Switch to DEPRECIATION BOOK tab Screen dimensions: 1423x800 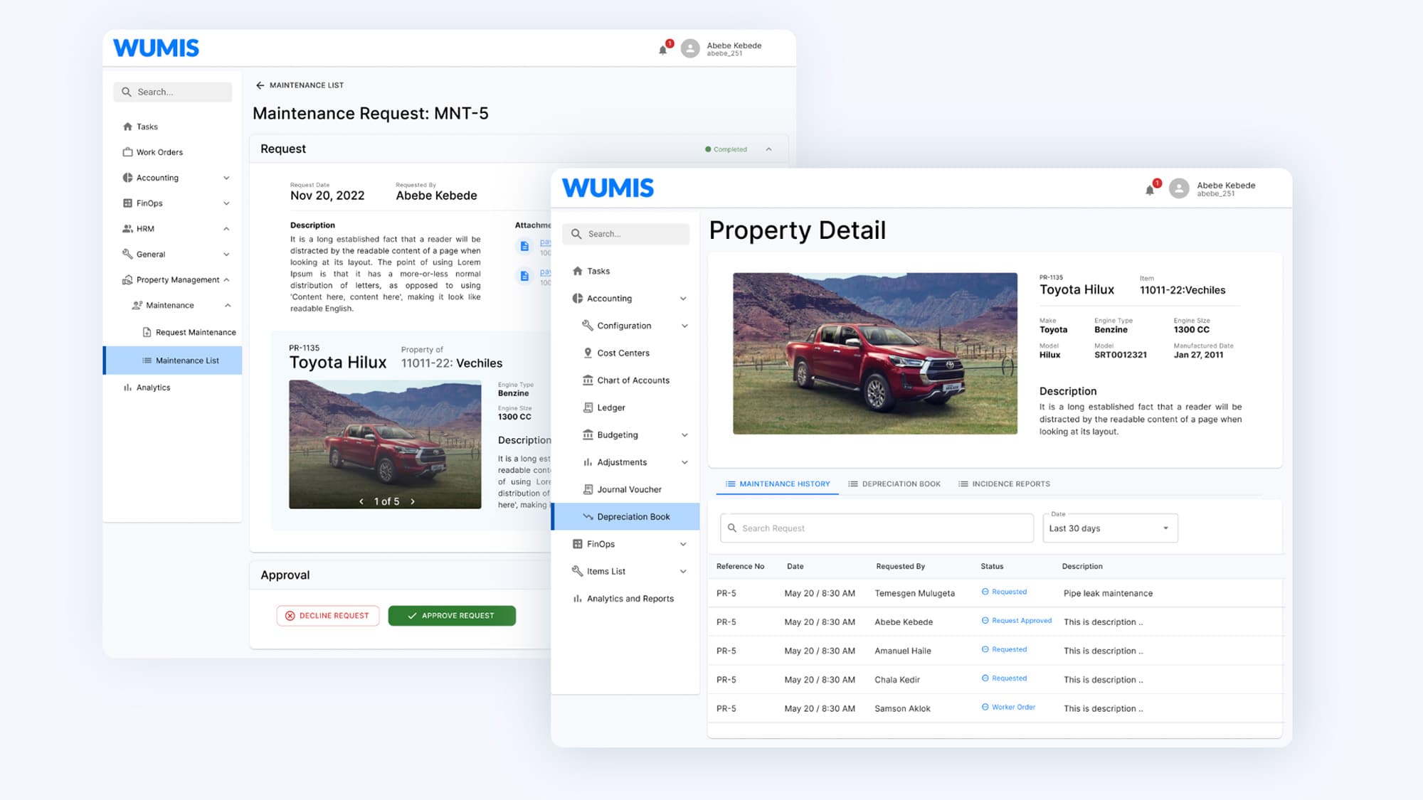894,484
